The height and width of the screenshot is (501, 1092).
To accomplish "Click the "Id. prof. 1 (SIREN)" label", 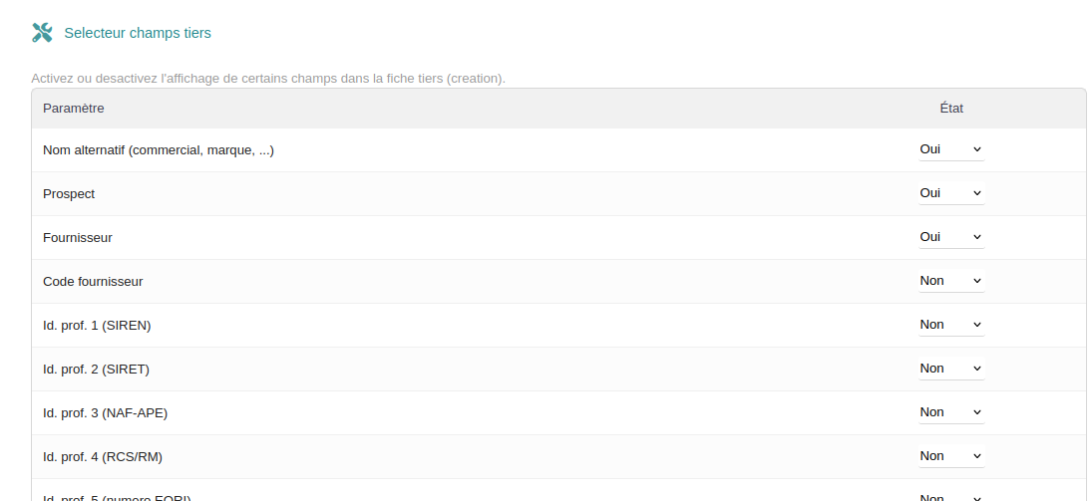I will pos(97,326).
